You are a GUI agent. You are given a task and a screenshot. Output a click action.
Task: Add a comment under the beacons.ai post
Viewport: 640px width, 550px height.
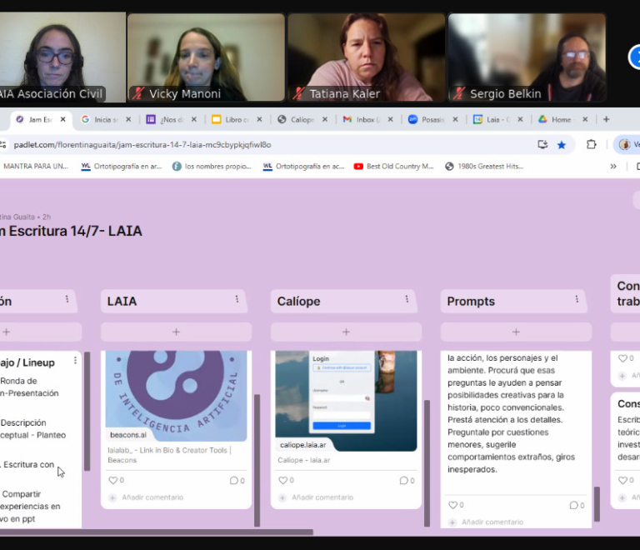(152, 497)
